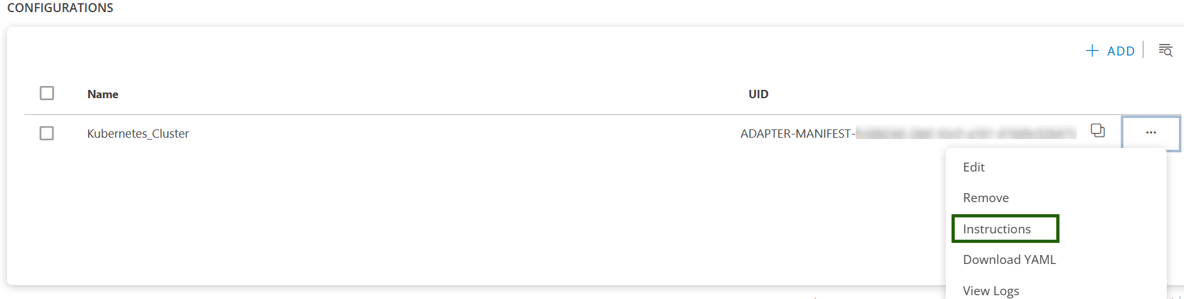Click the blurred part of the UID
Viewport: 1184px width, 299px height.
pyautogui.click(x=966, y=133)
